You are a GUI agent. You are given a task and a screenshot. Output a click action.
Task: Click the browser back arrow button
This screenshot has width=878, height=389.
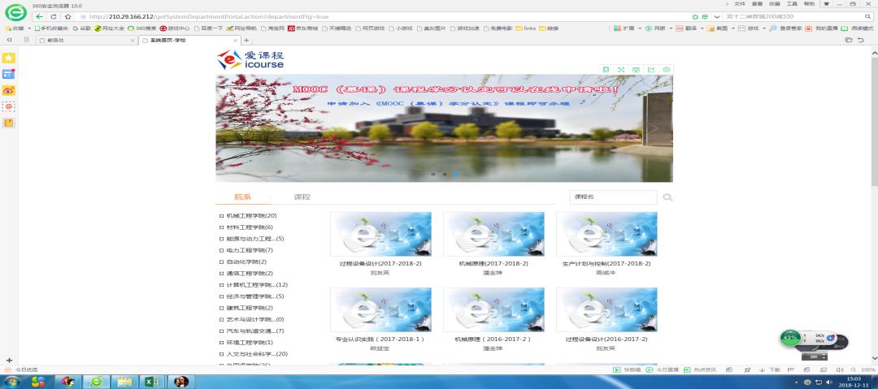point(40,16)
